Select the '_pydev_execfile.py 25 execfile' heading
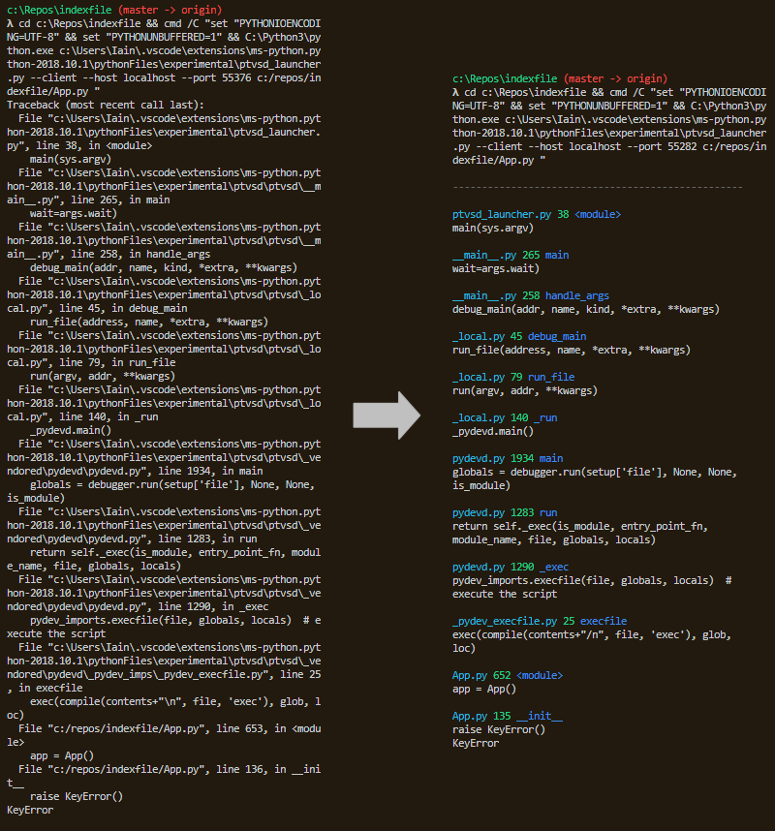The image size is (775, 831). [540, 621]
